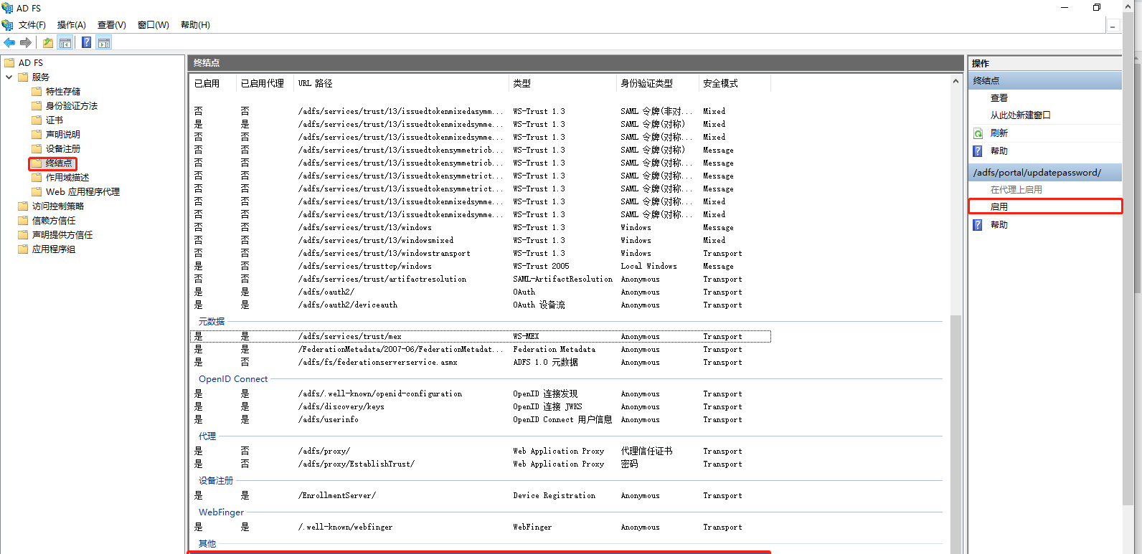Click the 身份验证方法 folder icon
Screen dimensions: 1142x554
(x=37, y=106)
